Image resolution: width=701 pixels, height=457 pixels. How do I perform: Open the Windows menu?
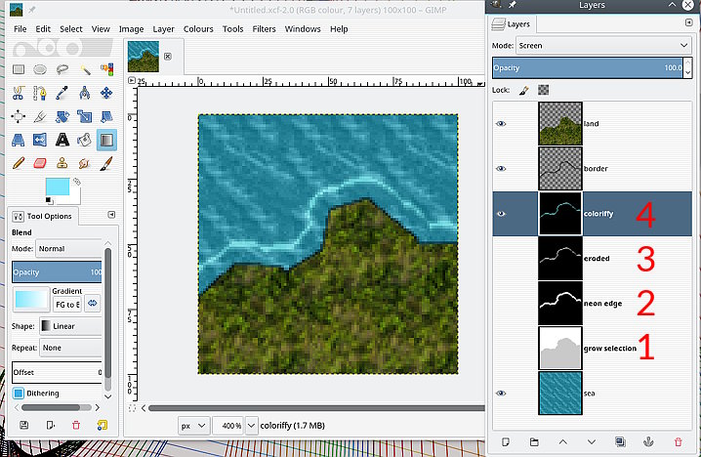tap(303, 29)
